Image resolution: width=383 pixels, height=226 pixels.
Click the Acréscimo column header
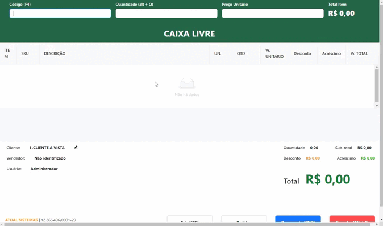331,53
